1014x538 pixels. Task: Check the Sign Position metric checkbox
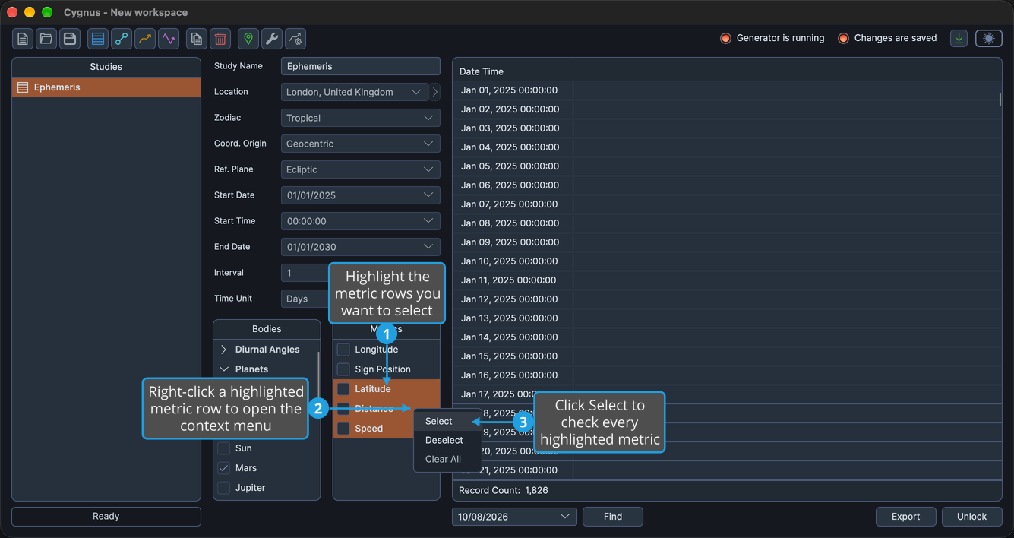click(x=343, y=369)
